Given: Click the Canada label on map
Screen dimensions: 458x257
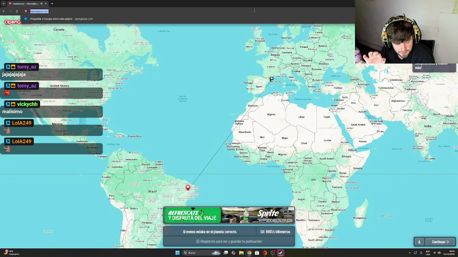Looking at the screenshot, I should tap(59, 30).
